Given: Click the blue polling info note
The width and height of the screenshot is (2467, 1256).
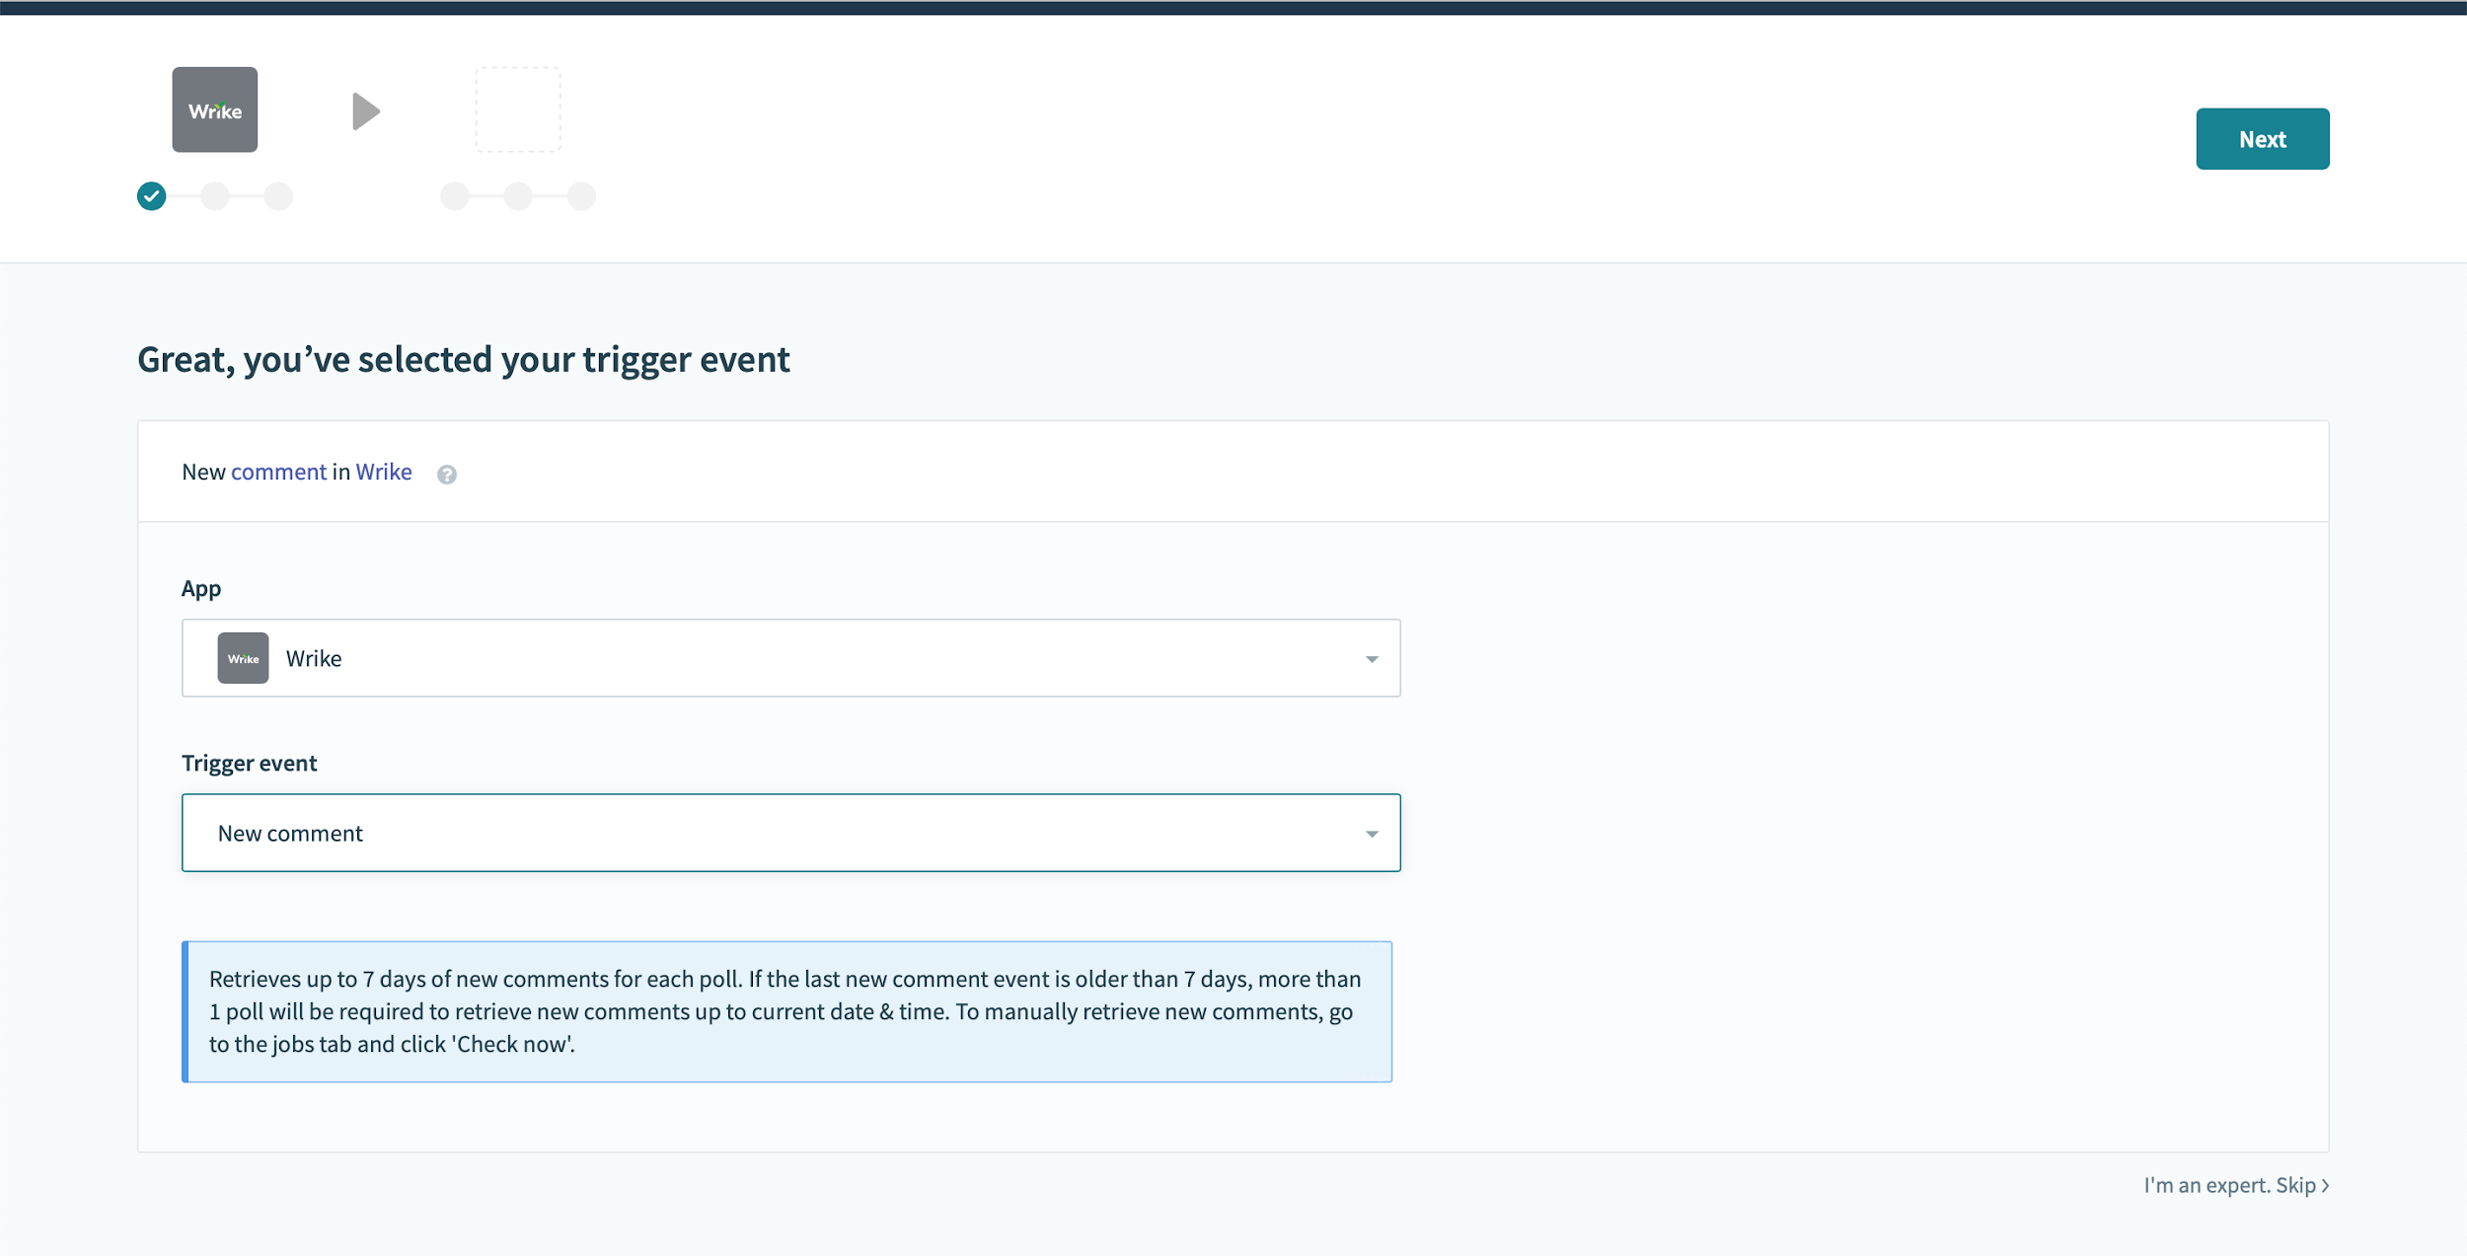Looking at the screenshot, I should point(787,1011).
